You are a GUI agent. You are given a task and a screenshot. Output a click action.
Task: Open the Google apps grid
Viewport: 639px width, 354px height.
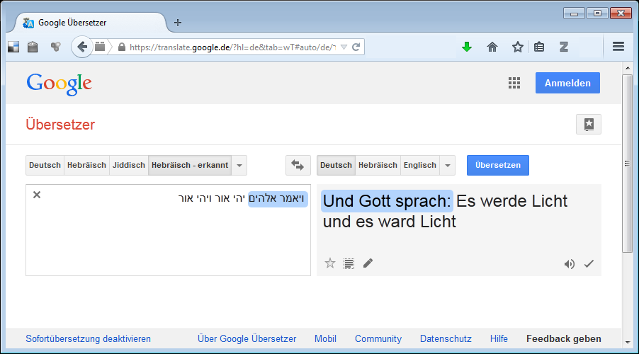click(x=514, y=83)
